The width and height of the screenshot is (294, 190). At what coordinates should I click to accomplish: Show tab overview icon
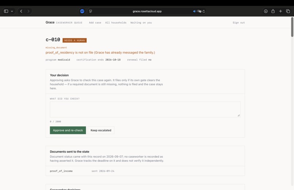point(288,11)
